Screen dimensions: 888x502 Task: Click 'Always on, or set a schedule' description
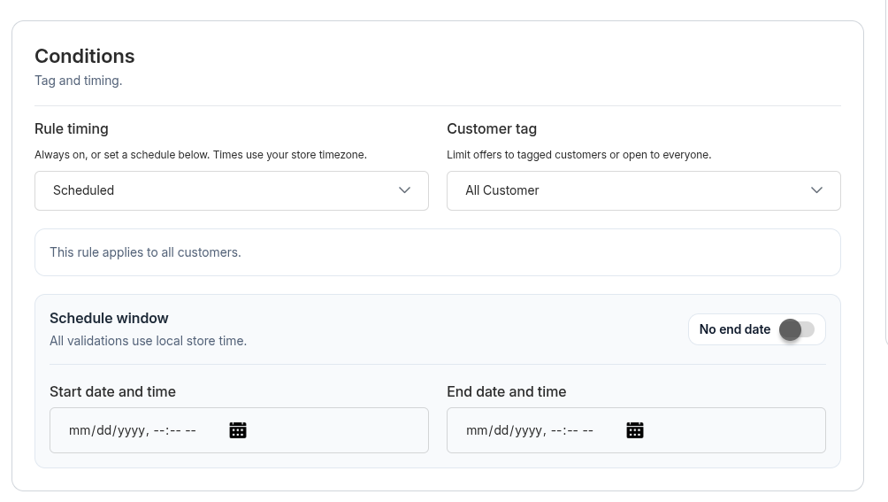click(201, 155)
